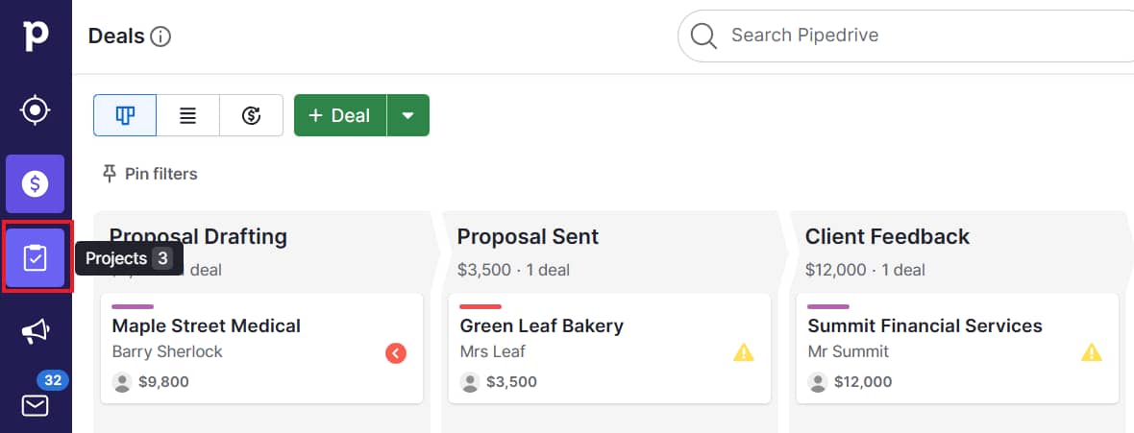1134x433 pixels.
Task: Click the green add Deal button
Action: click(340, 115)
